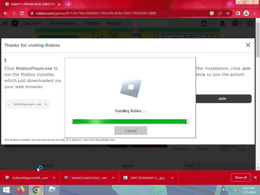Open the muted volume tray icon
260x195 pixels.
click(x=236, y=190)
